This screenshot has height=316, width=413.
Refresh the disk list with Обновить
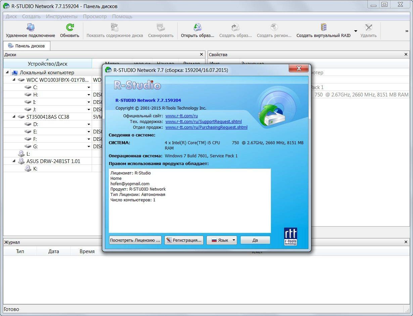click(x=70, y=31)
